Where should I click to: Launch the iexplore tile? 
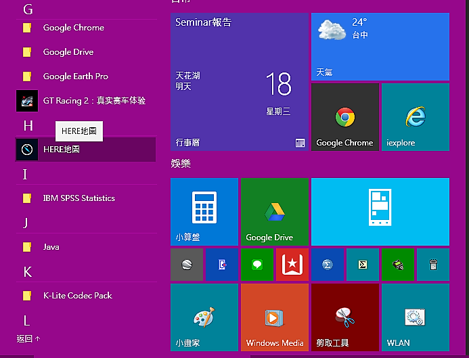click(416, 117)
